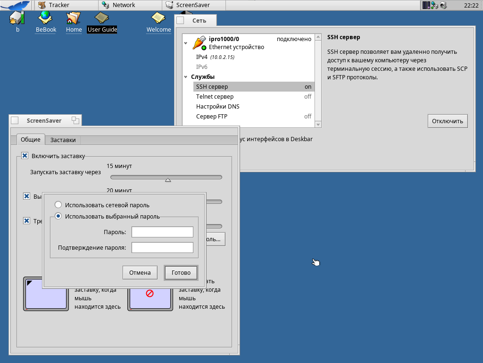Switch to ScreenSaver in the Deskbar
Viewport: 483px width, 363px height.
point(194,5)
